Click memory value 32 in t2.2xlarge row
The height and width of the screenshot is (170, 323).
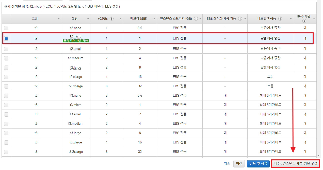[x=140, y=86]
